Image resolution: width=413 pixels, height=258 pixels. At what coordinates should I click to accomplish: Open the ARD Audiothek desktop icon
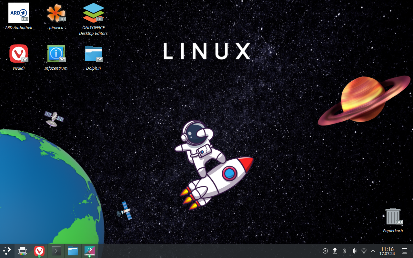[x=19, y=13]
